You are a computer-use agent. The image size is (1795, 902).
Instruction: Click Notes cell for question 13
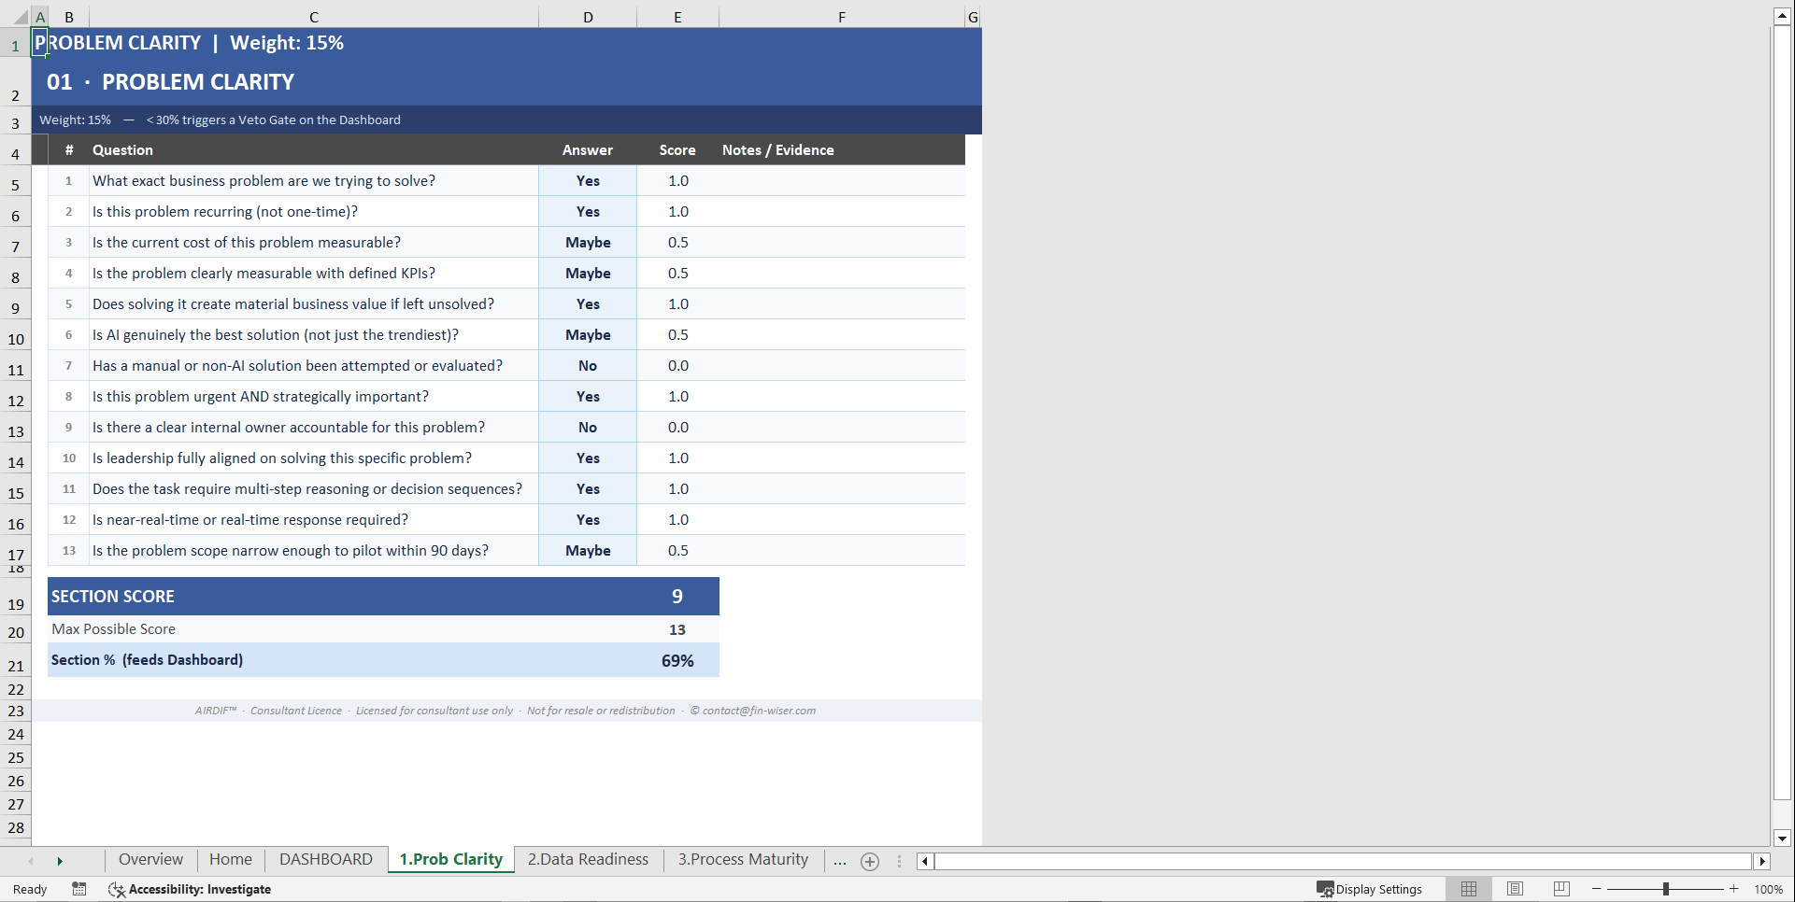point(842,551)
